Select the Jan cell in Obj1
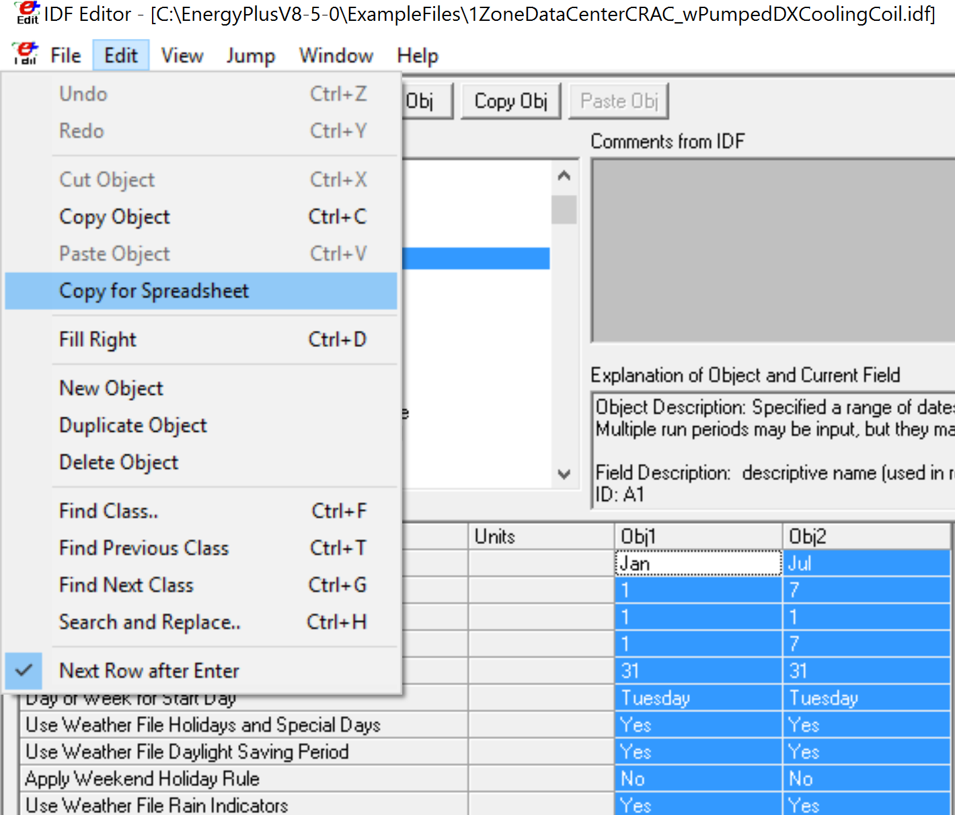Viewport: 955px width, 815px height. click(698, 564)
